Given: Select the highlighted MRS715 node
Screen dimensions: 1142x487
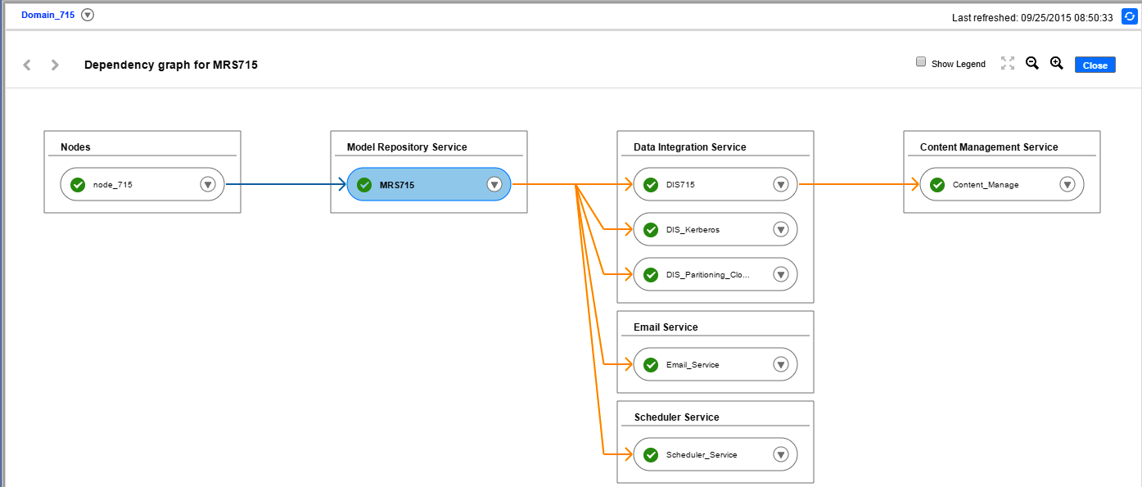Looking at the screenshot, I should pyautogui.click(x=418, y=185).
